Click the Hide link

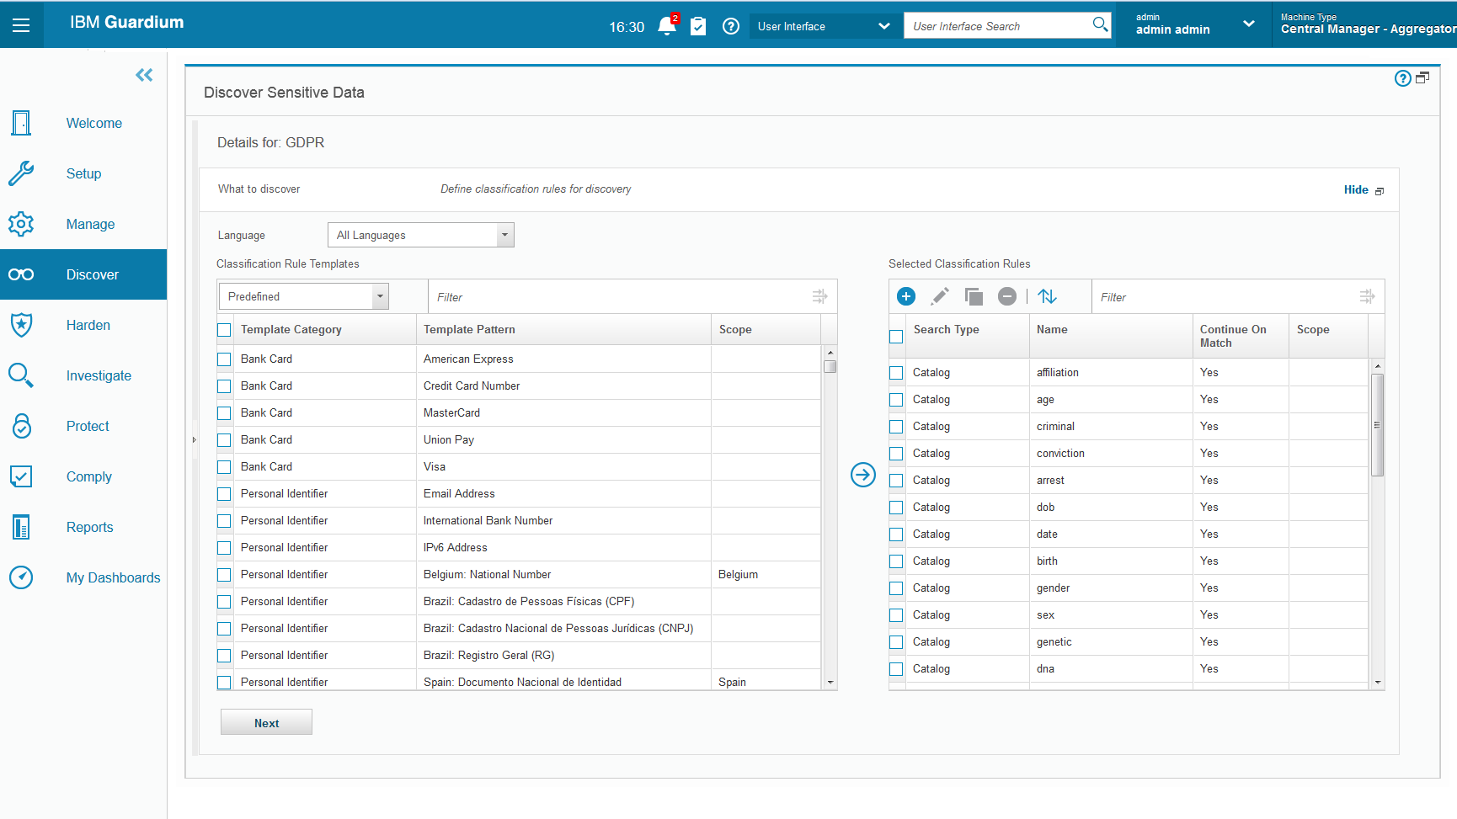click(x=1355, y=189)
